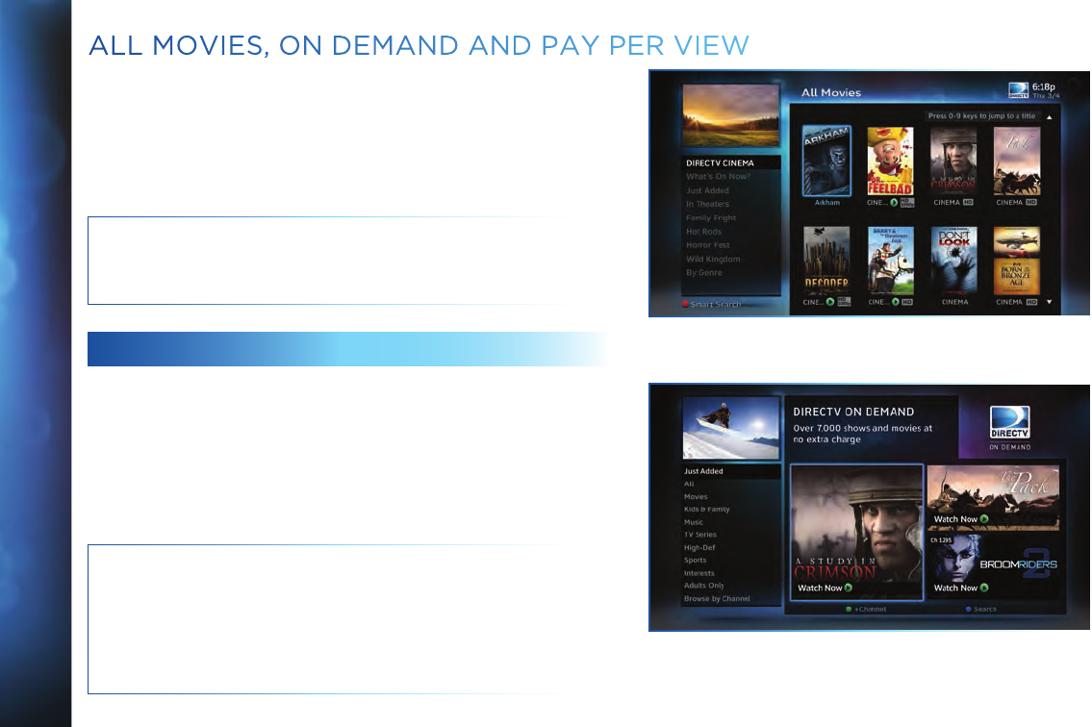Select the Interests category
This screenshot has width=1092, height=727.
699,573
